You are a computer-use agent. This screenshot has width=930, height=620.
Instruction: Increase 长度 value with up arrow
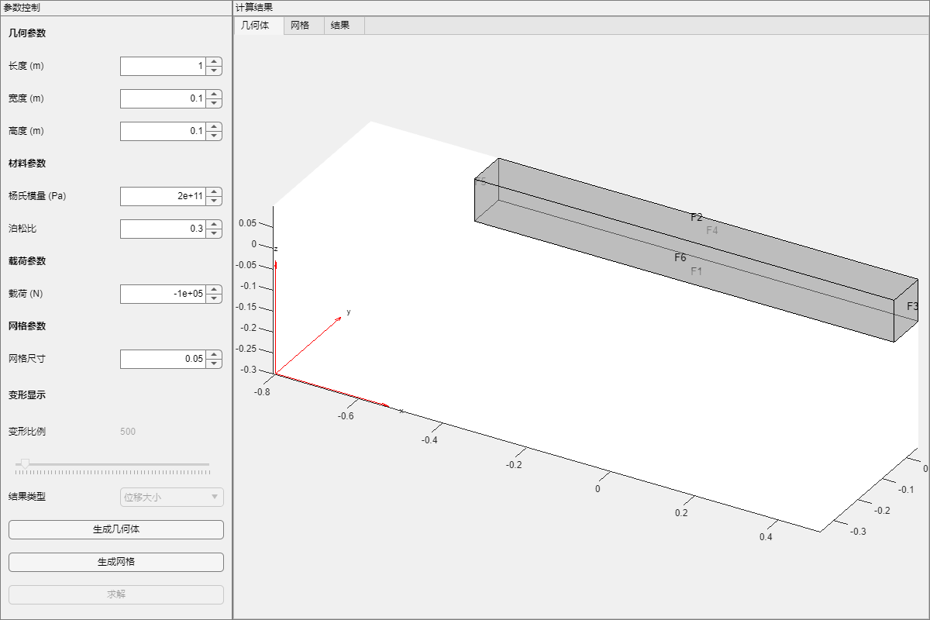(214, 62)
